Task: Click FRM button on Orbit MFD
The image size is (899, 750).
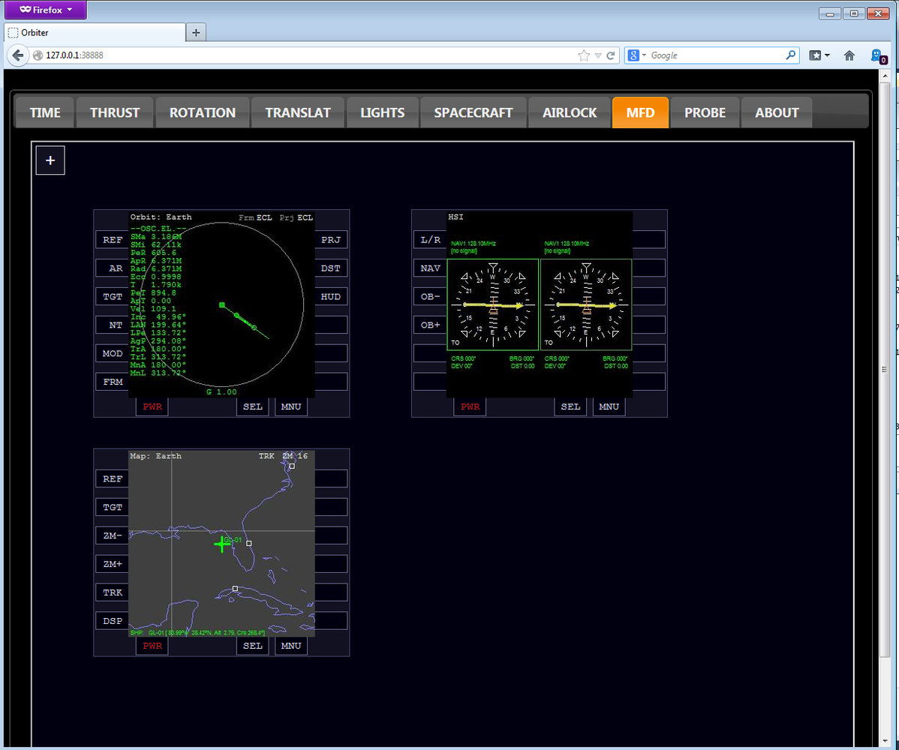Action: (113, 382)
